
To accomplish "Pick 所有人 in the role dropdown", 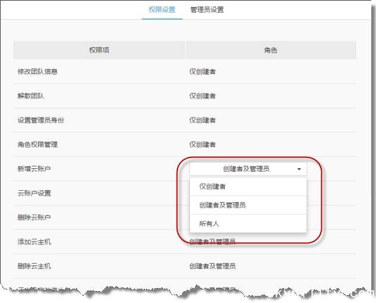I will [x=209, y=224].
